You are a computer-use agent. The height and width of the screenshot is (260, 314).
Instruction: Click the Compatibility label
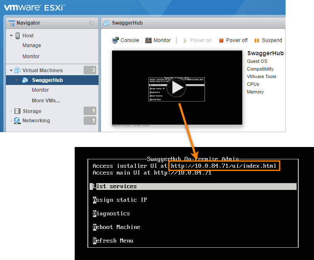click(x=260, y=69)
